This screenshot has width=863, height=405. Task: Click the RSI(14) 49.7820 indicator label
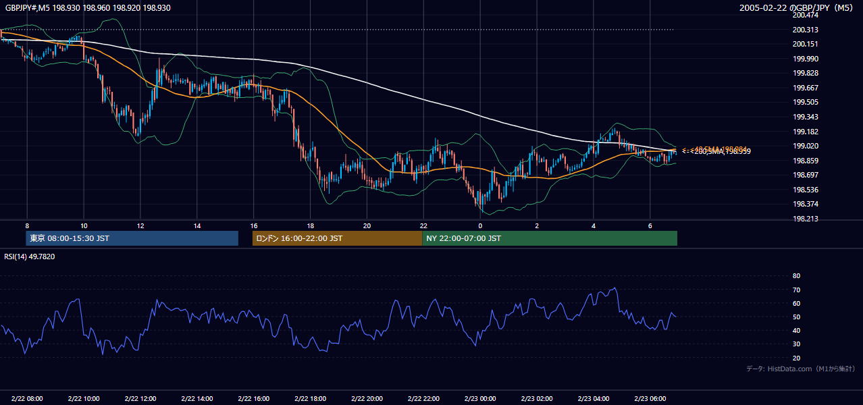click(30, 256)
